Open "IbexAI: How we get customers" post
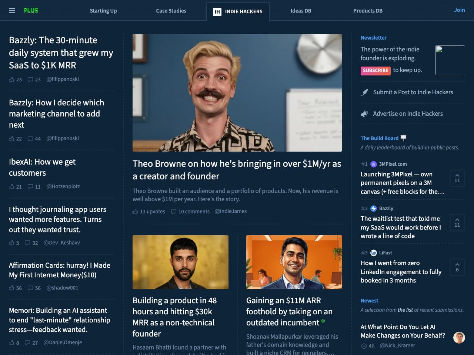Viewport: 474px width, 355px height. click(42, 168)
